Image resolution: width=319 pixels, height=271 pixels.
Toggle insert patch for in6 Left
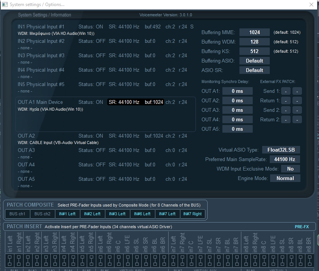100,260
